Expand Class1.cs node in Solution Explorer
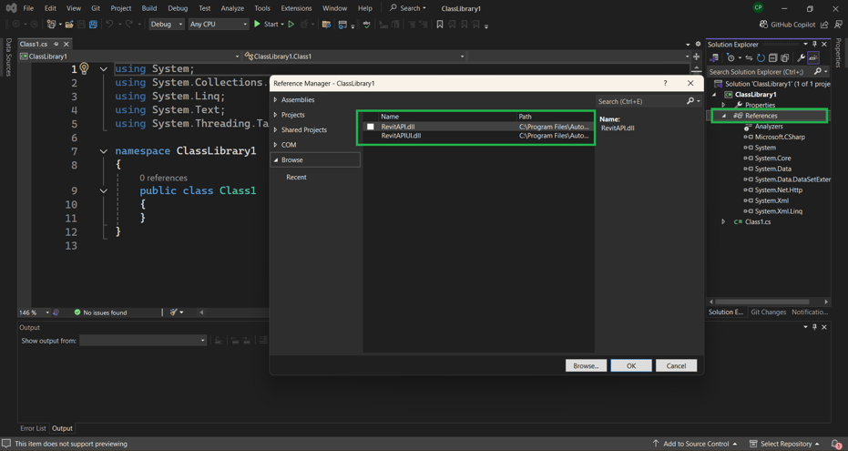The width and height of the screenshot is (848, 451). [x=723, y=221]
